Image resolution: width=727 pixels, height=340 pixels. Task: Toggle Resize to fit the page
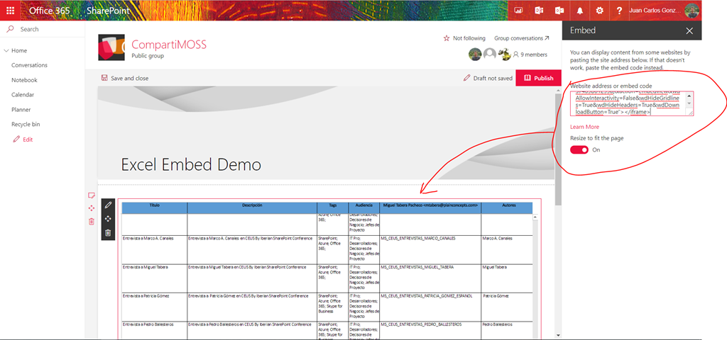click(579, 150)
